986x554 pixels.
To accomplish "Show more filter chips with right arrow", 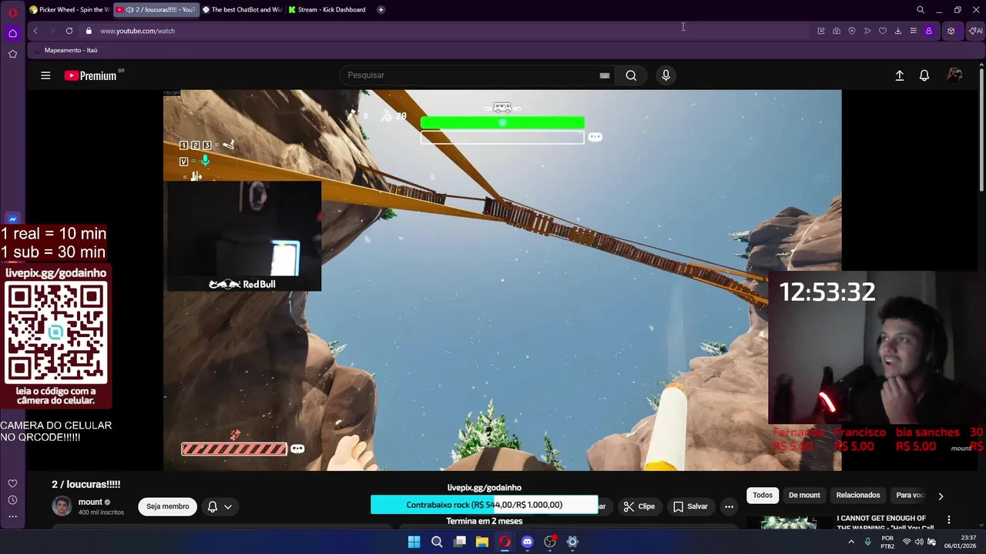I will 941,496.
